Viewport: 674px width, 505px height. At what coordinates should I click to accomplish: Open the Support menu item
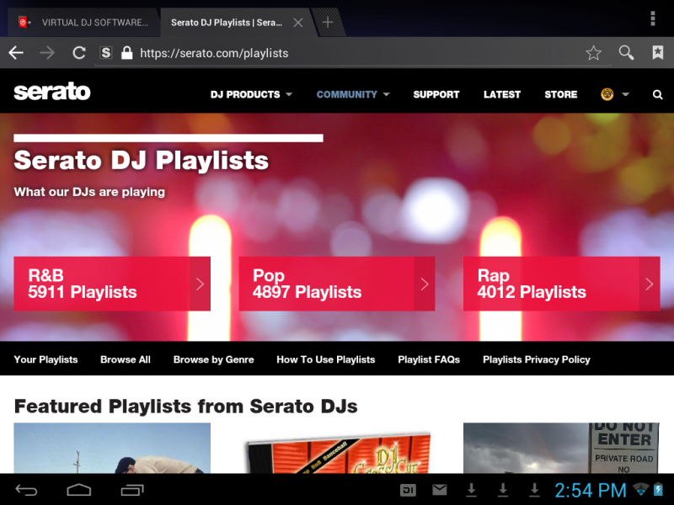(436, 94)
